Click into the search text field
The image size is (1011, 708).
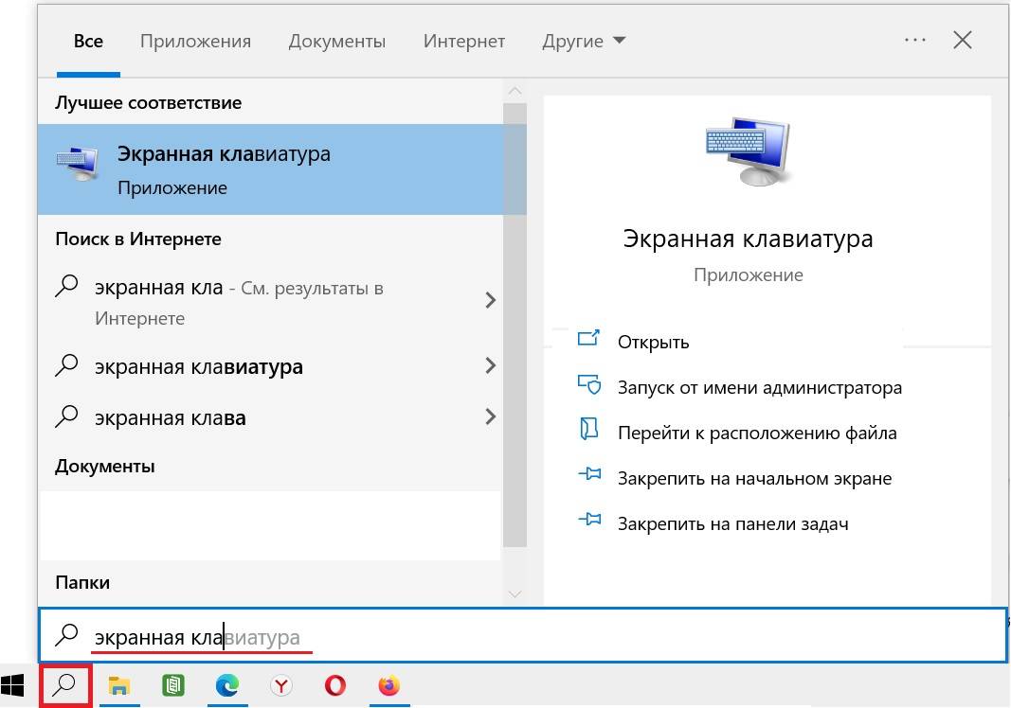569,637
